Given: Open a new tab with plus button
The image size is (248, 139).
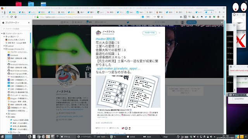Looking at the screenshot, I should (220, 12).
